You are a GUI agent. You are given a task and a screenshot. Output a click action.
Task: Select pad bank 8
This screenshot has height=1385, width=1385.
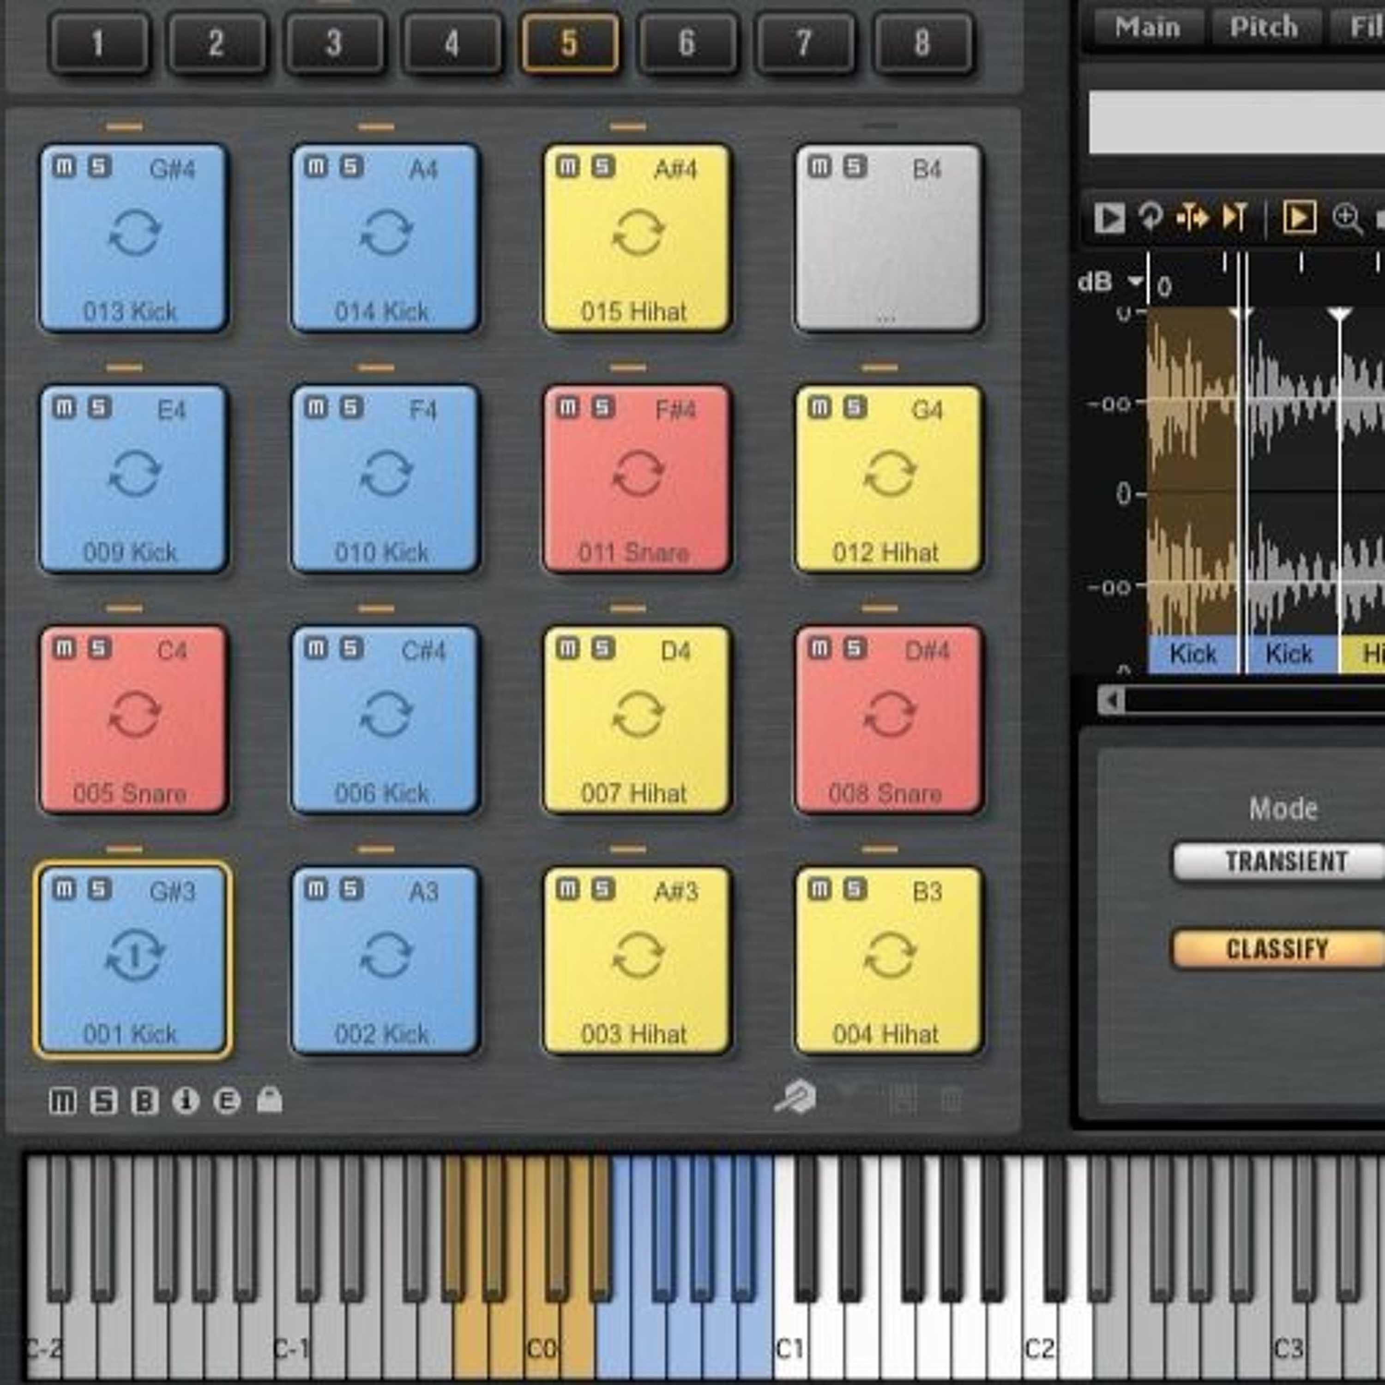[923, 43]
